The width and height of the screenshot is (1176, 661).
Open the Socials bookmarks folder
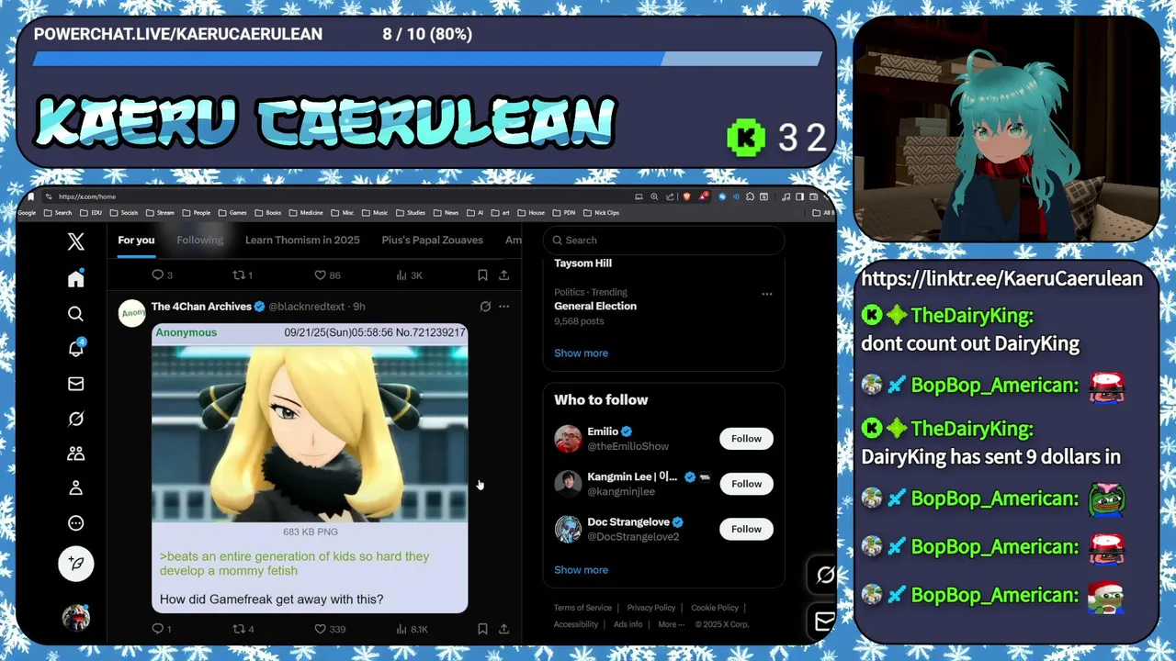pyautogui.click(x=123, y=213)
